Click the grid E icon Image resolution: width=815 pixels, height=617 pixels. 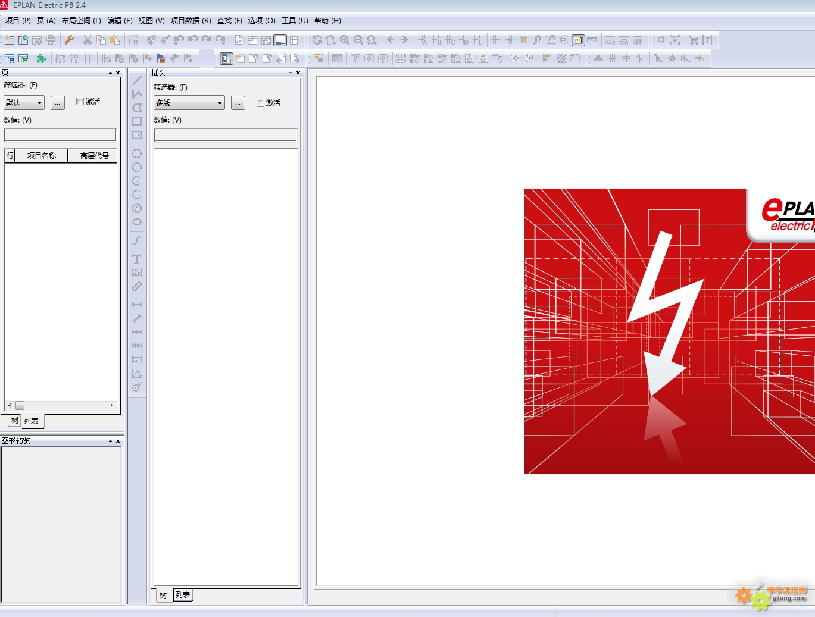(477, 40)
